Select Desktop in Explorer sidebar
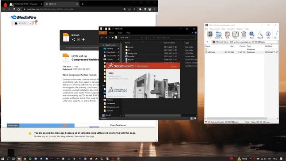 [110, 49]
